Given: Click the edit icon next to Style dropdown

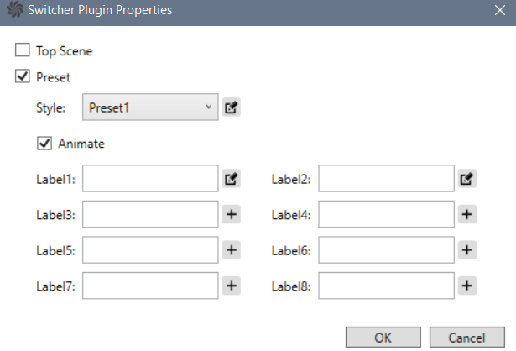Looking at the screenshot, I should point(232,107).
